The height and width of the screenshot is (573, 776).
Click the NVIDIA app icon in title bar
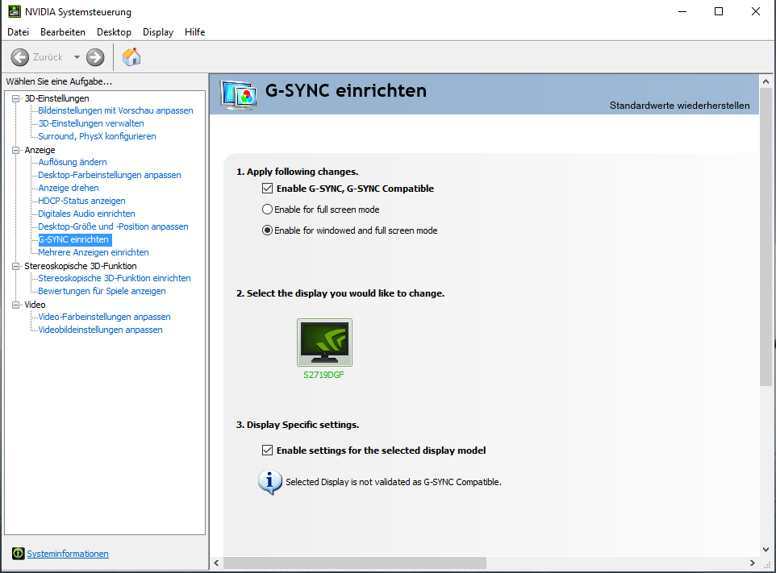click(15, 11)
